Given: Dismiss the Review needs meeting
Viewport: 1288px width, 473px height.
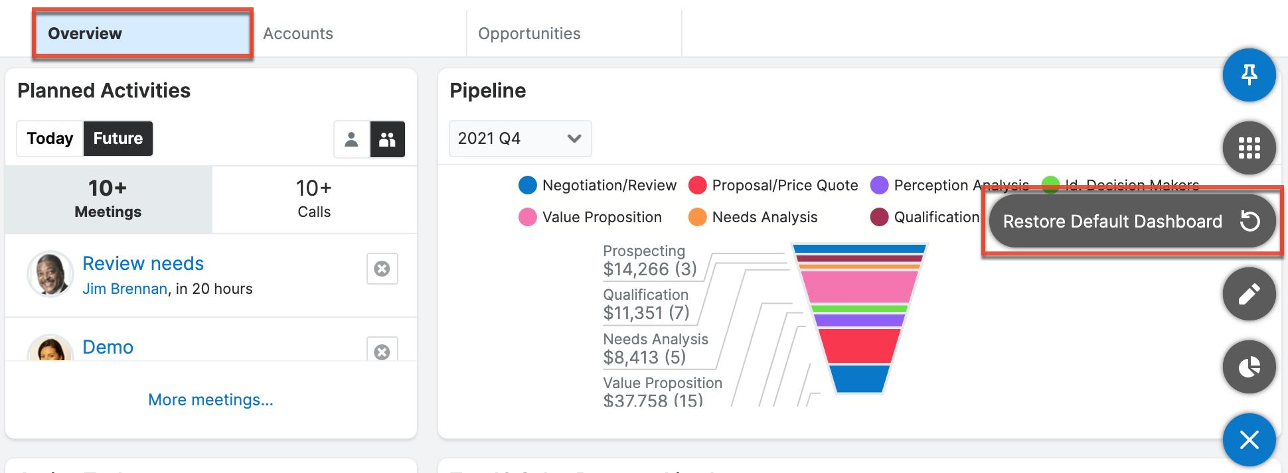Looking at the screenshot, I should pyautogui.click(x=382, y=269).
